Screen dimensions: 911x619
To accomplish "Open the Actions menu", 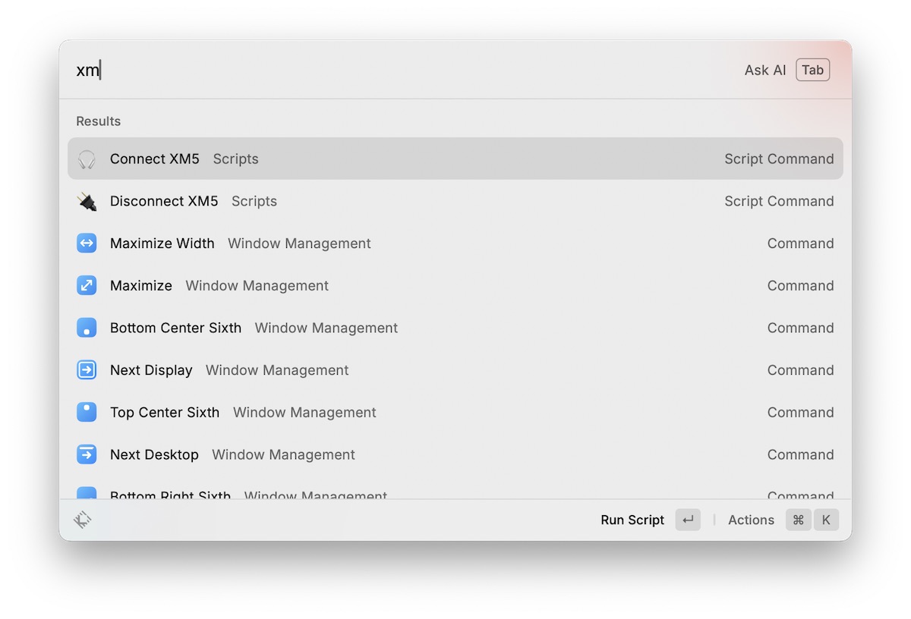I will click(750, 520).
